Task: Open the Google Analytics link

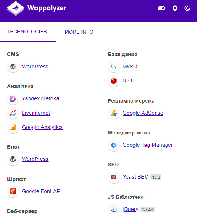Action: (x=42, y=127)
